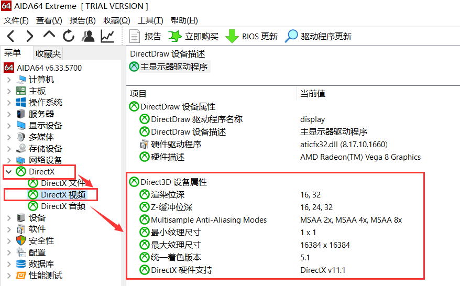Expand the 主板 tree node
This screenshot has height=286, width=460.
(x=9, y=91)
